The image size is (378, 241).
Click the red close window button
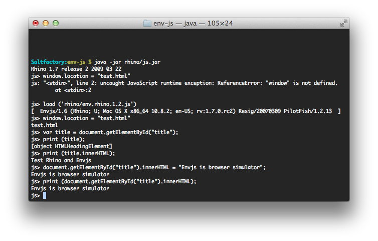coord(36,23)
